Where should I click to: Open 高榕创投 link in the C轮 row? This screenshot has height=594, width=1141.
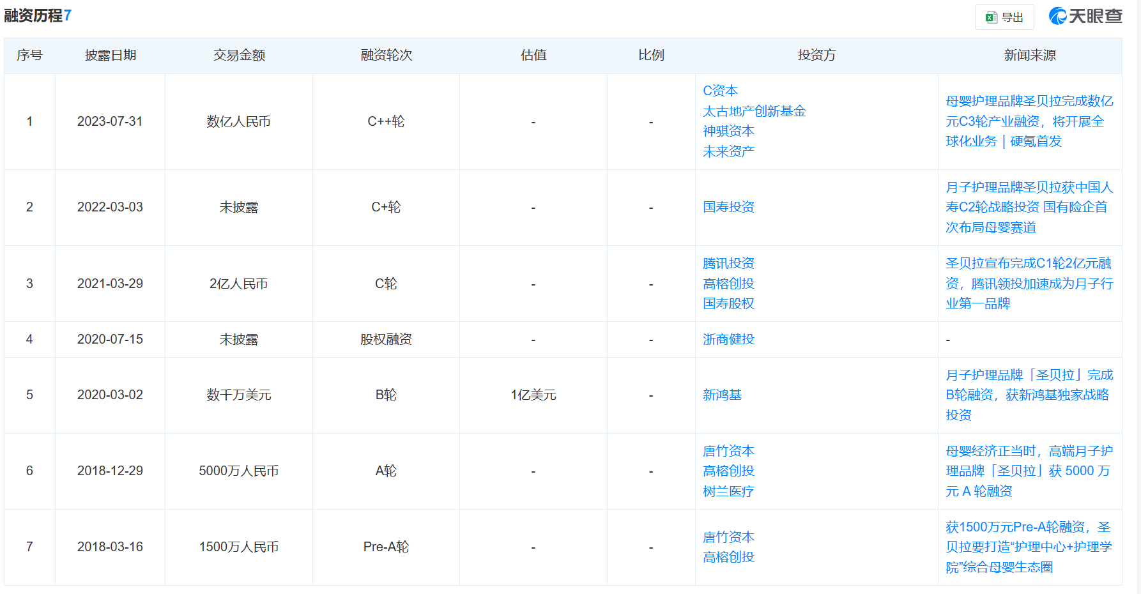pyautogui.click(x=728, y=284)
